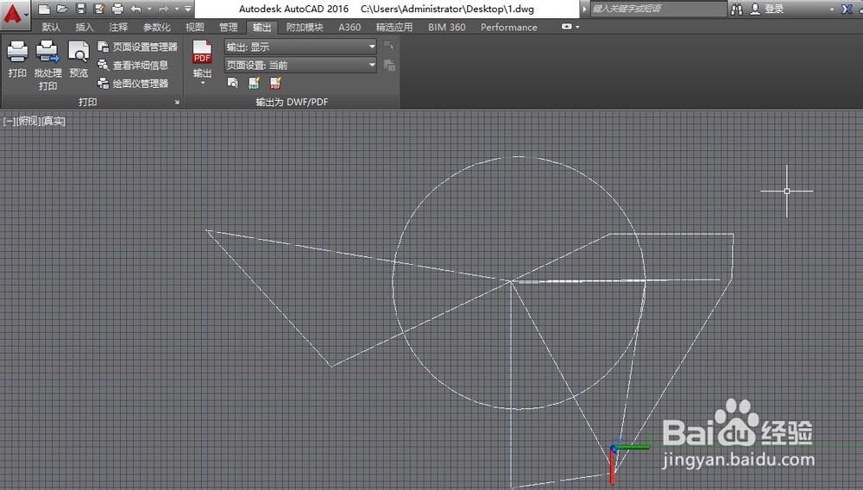This screenshot has width=863, height=490.
Task: Open 绘图仪管理器 (Plotter Manager)
Action: 133,84
